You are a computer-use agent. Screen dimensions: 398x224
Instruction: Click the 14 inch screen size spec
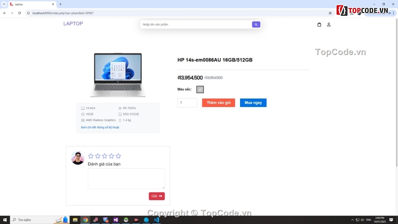pos(88,108)
